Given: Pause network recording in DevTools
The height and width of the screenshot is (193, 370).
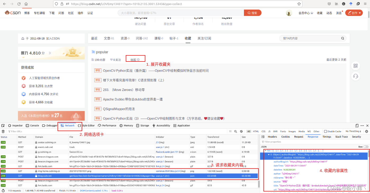Looking at the screenshot, I should coord(230,131).
